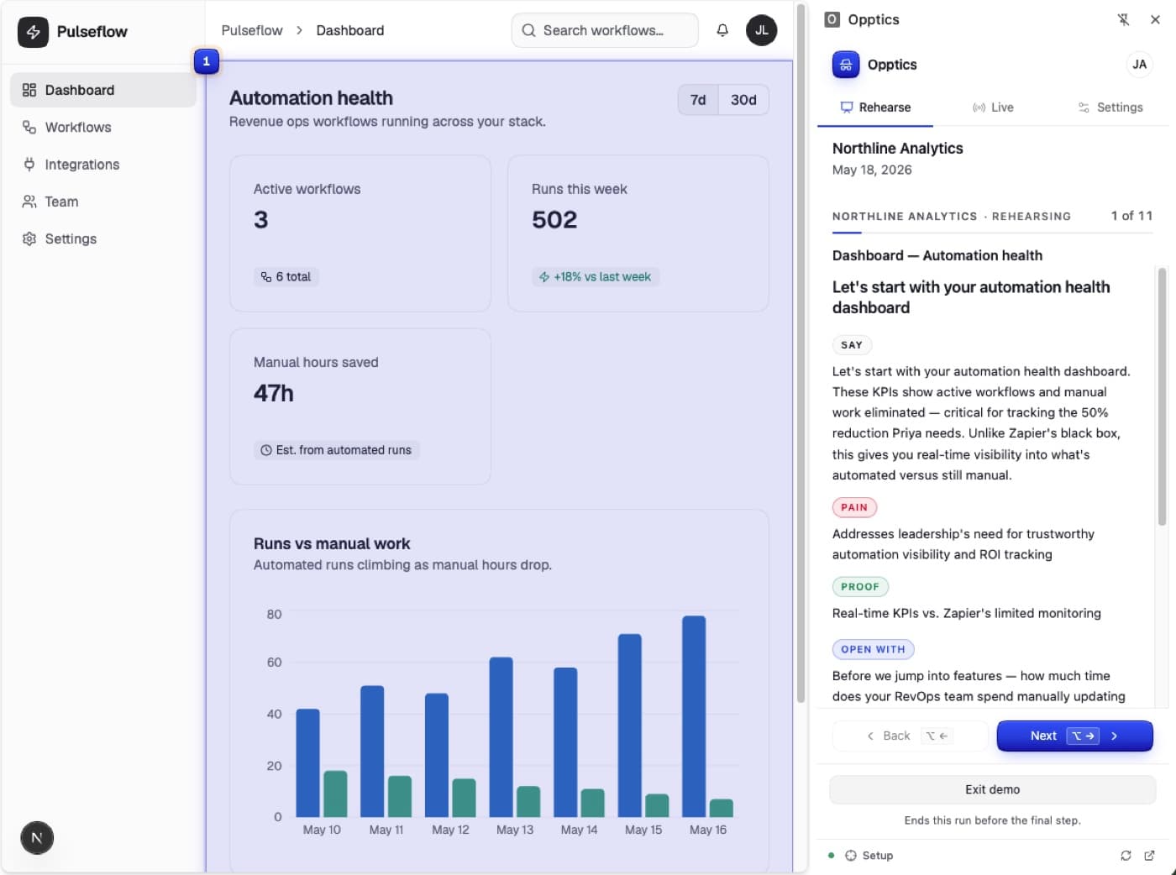
Task: Click the tall blue May 16 bar
Action: (x=694, y=716)
